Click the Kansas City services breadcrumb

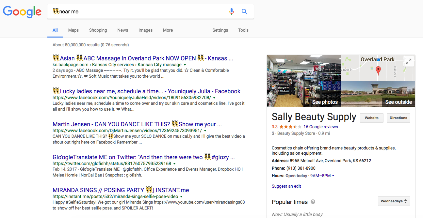coord(113,65)
